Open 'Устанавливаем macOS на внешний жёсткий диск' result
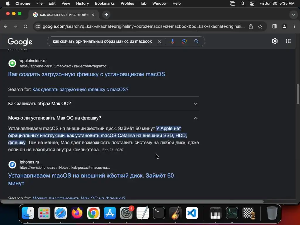This screenshot has height=225, width=300. click(x=91, y=179)
